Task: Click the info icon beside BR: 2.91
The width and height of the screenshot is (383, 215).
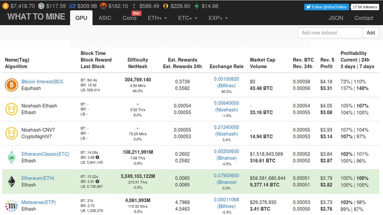Action: (x=97, y=181)
